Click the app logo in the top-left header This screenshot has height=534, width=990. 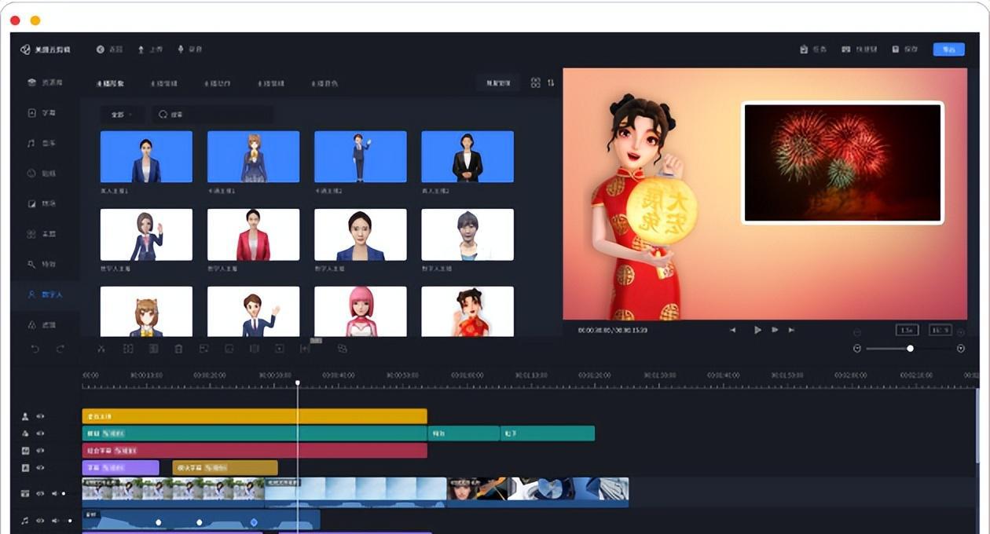point(26,49)
